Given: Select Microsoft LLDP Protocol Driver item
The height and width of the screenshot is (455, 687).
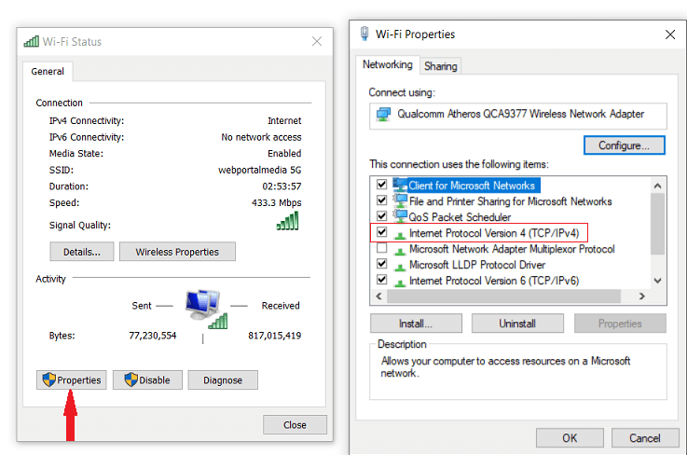Looking at the screenshot, I should (477, 265).
